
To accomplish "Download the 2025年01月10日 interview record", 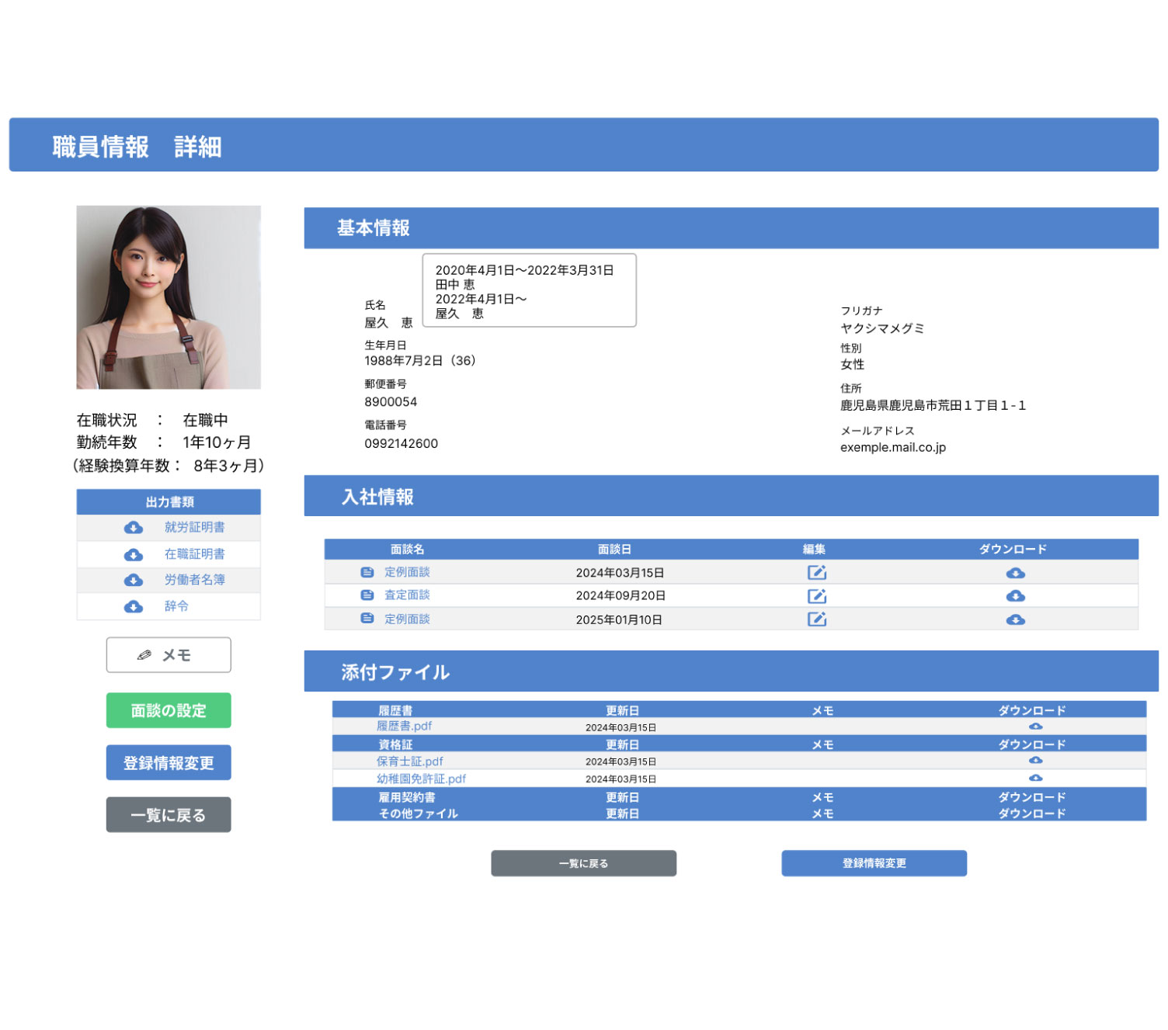I will (x=1015, y=620).
